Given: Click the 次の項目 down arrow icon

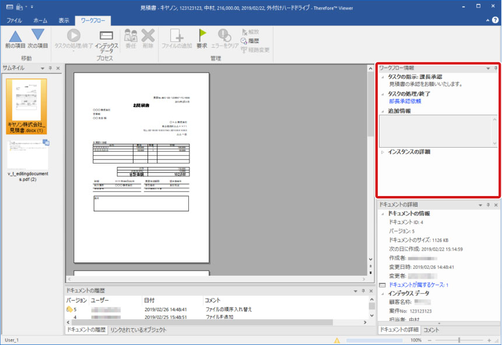Looking at the screenshot, I should [38, 36].
